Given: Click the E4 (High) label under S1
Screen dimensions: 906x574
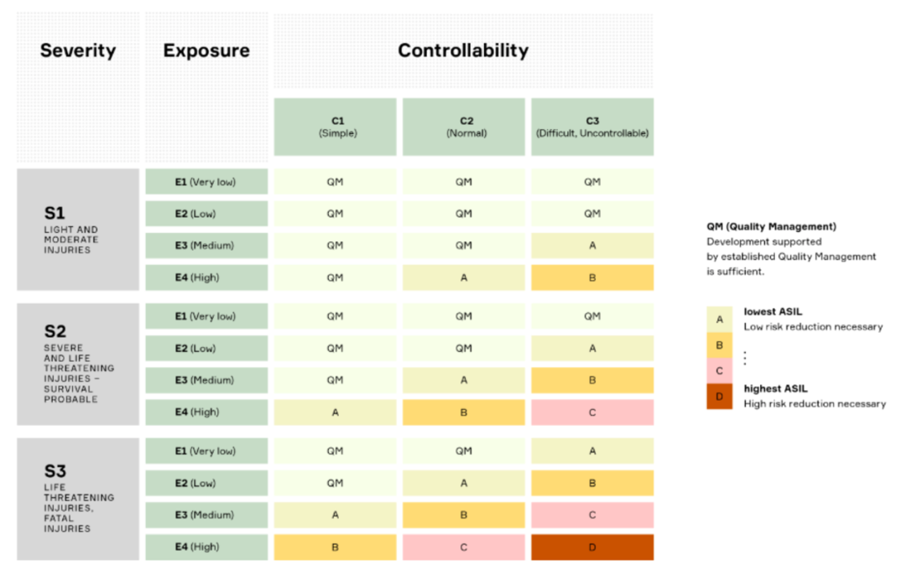Looking at the screenshot, I should tap(206, 277).
